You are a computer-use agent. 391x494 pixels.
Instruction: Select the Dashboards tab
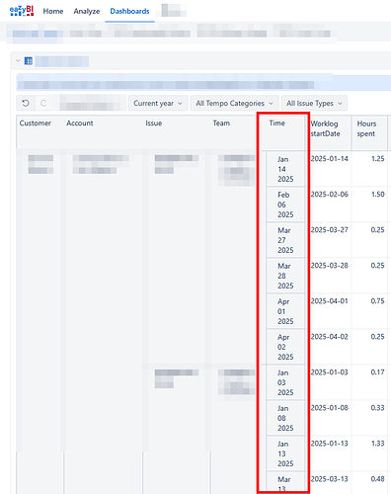(x=129, y=11)
